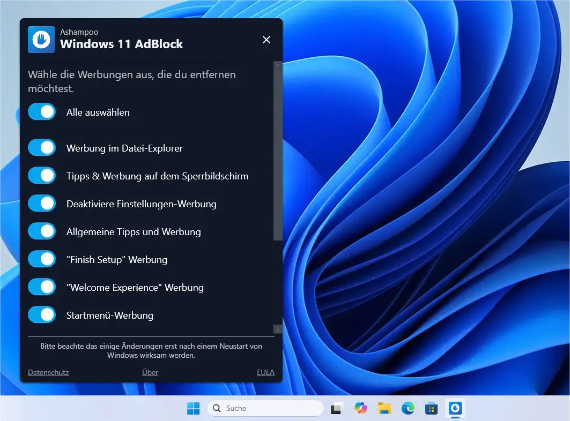Switch off Deaktiviere Einstellungen-Werbung
The height and width of the screenshot is (421, 570).
42,204
